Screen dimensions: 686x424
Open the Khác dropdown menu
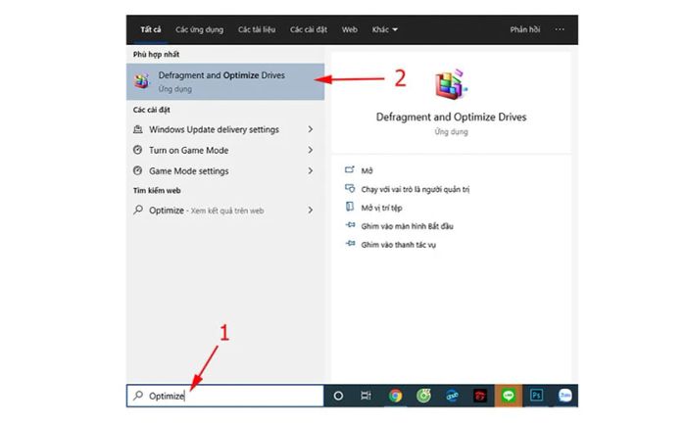(384, 29)
